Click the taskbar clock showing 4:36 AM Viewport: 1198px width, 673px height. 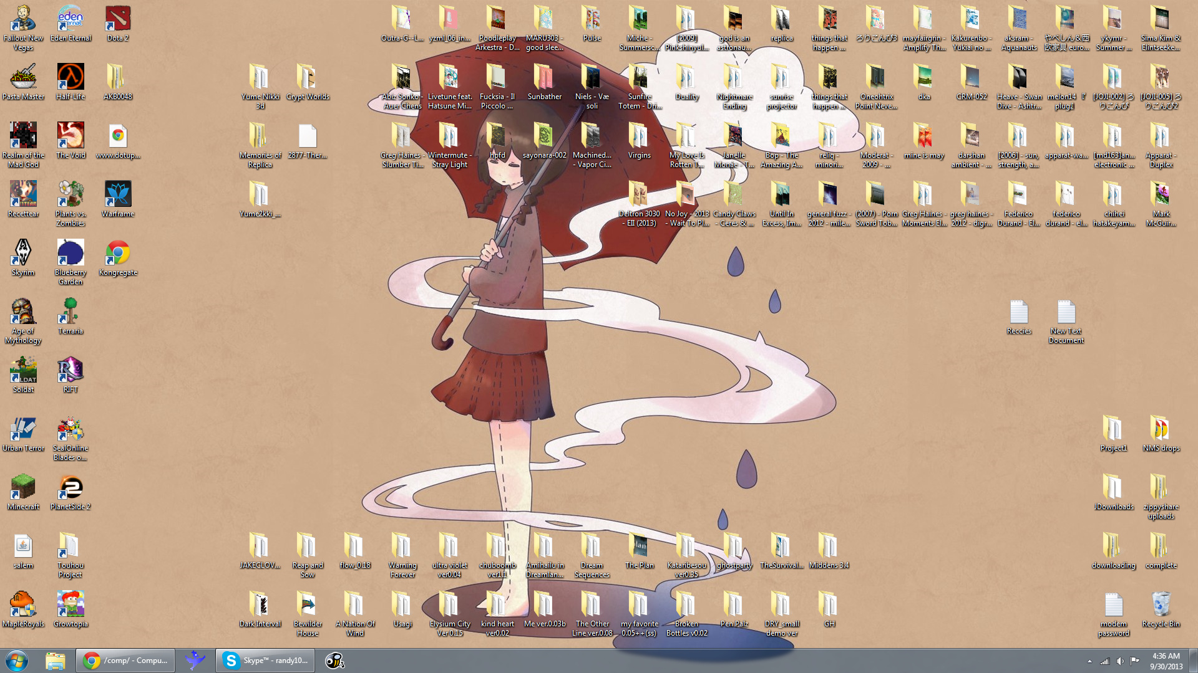pyautogui.click(x=1166, y=661)
